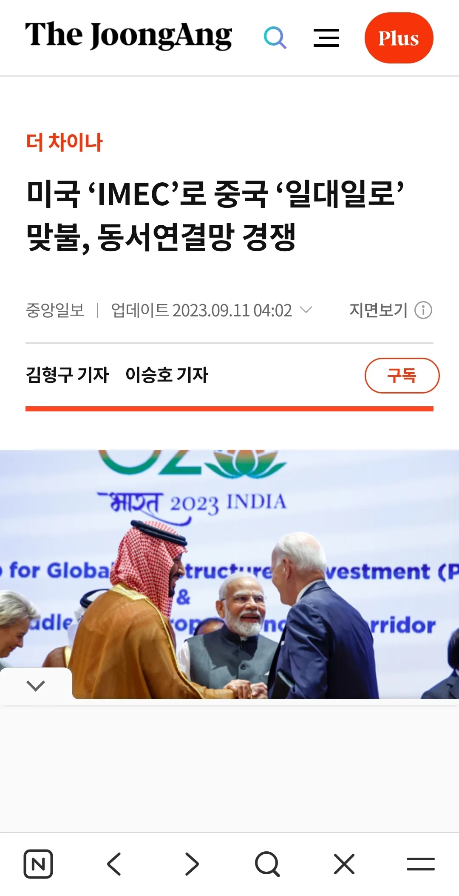Go forward with browser right arrow
This screenshot has width=459, height=896.
(x=192, y=864)
